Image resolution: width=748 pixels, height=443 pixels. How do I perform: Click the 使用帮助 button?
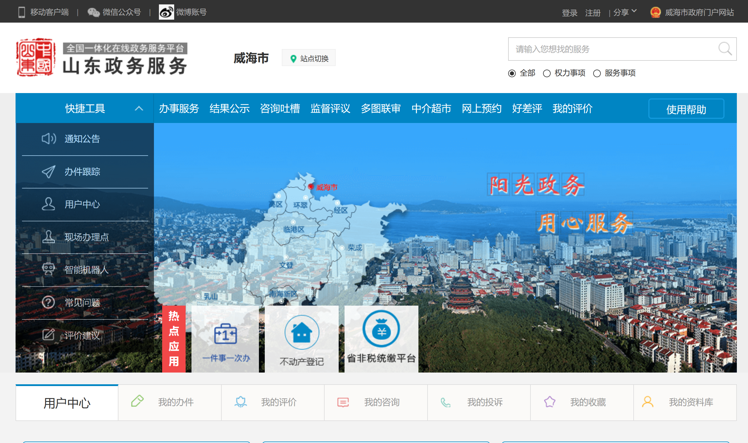point(686,109)
